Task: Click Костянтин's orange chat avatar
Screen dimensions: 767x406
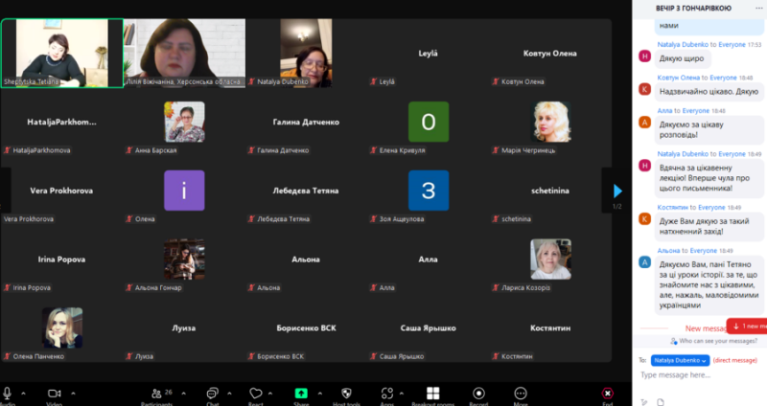Action: pos(644,219)
